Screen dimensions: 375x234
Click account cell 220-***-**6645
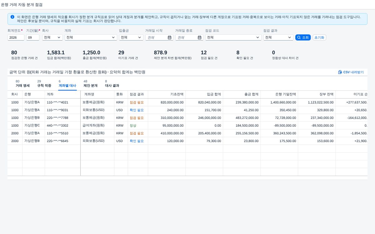(62, 141)
